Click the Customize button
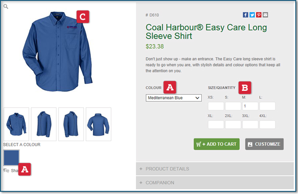298x194 pixels. click(264, 144)
